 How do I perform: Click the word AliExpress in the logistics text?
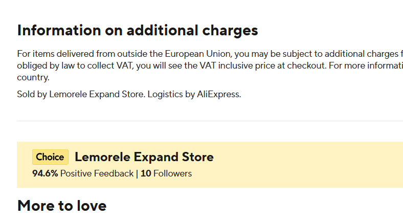(x=218, y=94)
